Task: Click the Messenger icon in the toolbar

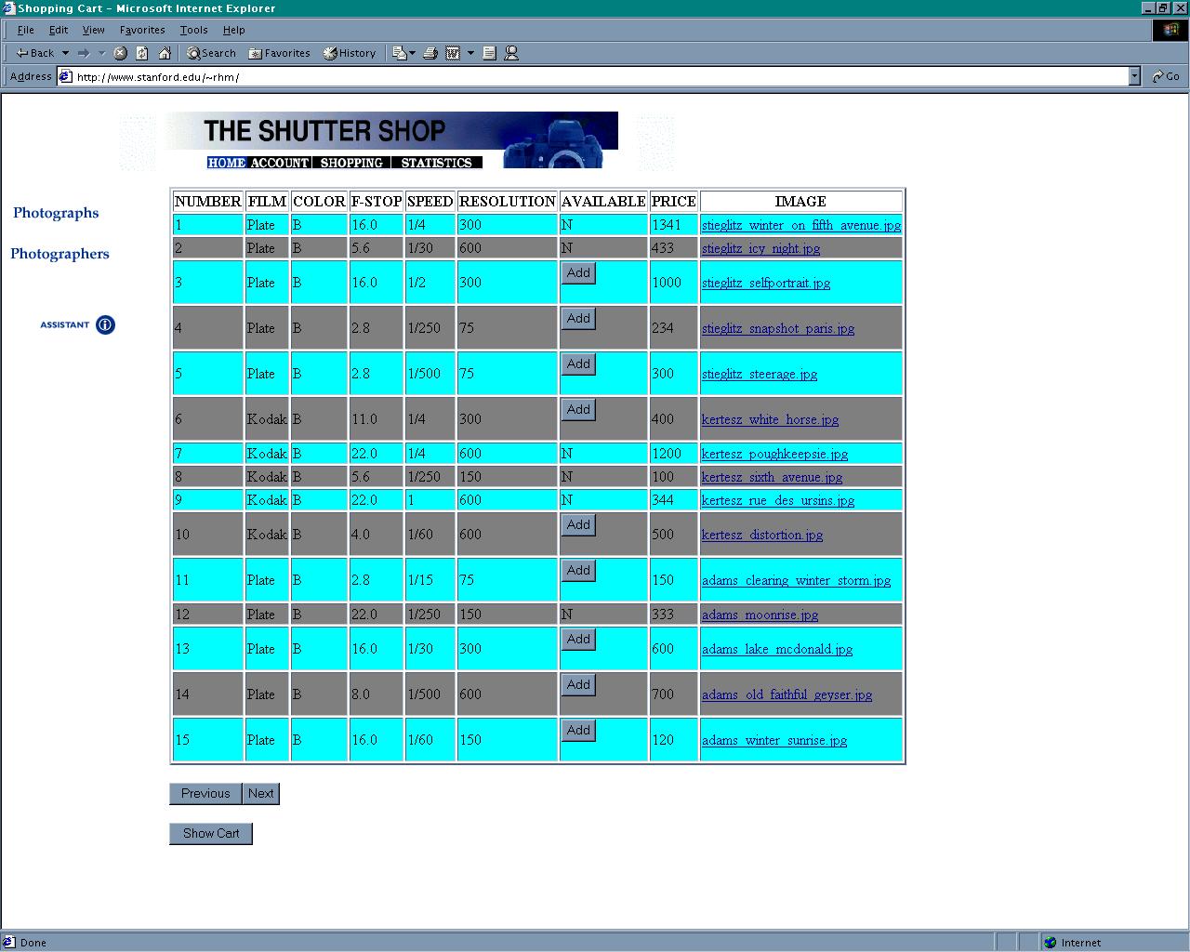Action: tap(511, 53)
